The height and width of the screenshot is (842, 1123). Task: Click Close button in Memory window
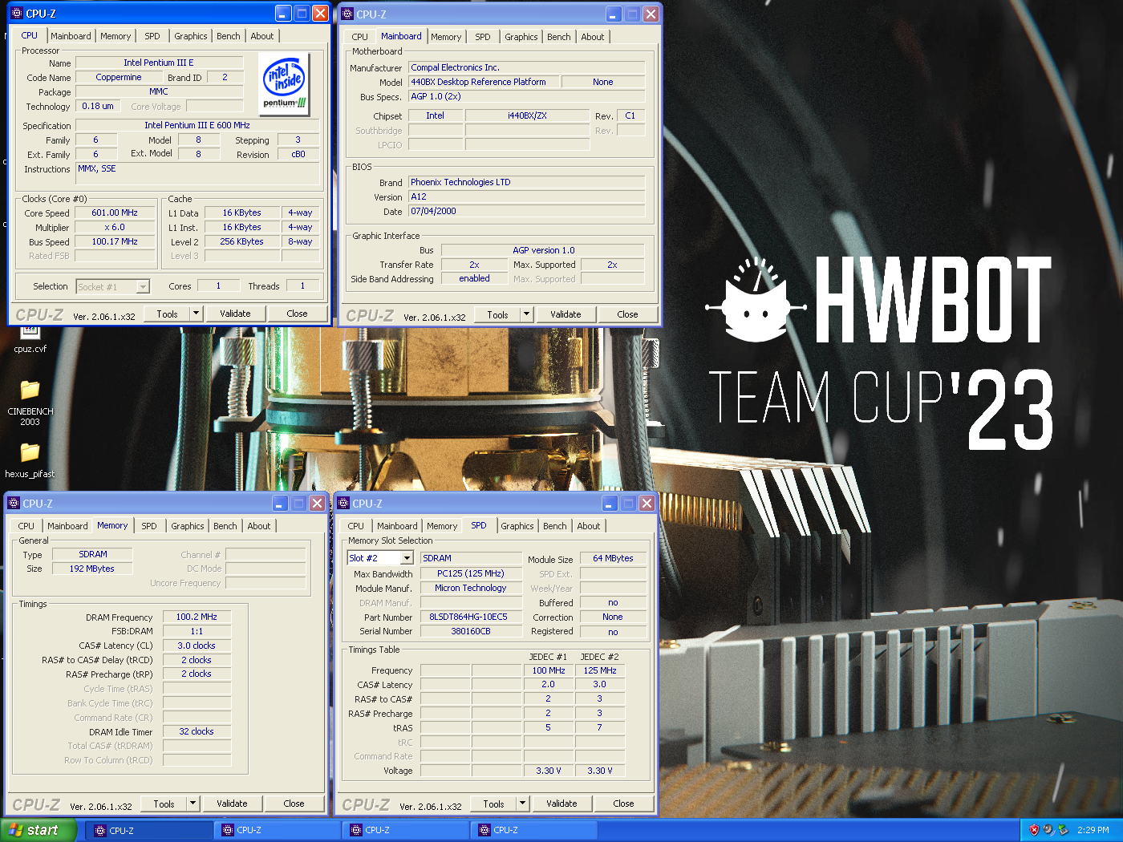click(x=294, y=804)
